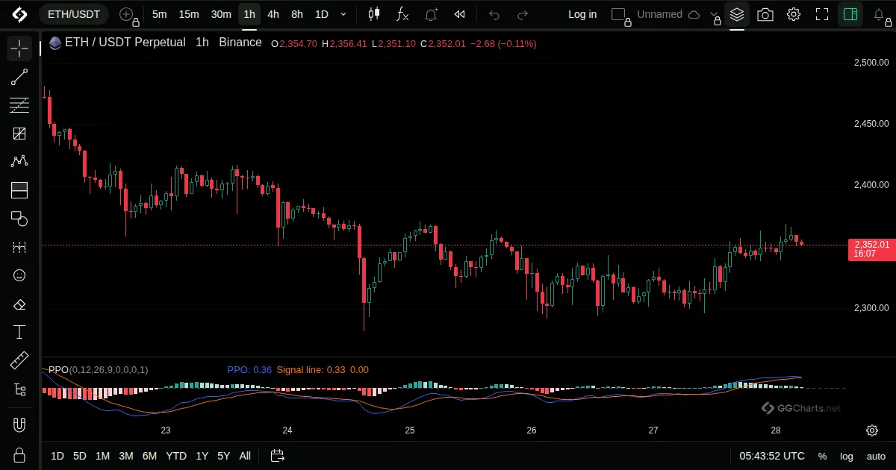Expand the layout save dropdown arrow
The image size is (896, 470).
click(715, 14)
